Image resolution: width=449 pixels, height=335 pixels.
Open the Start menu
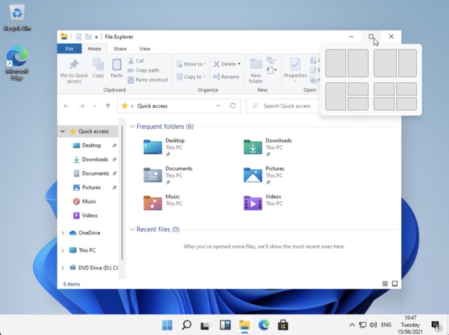click(x=167, y=325)
